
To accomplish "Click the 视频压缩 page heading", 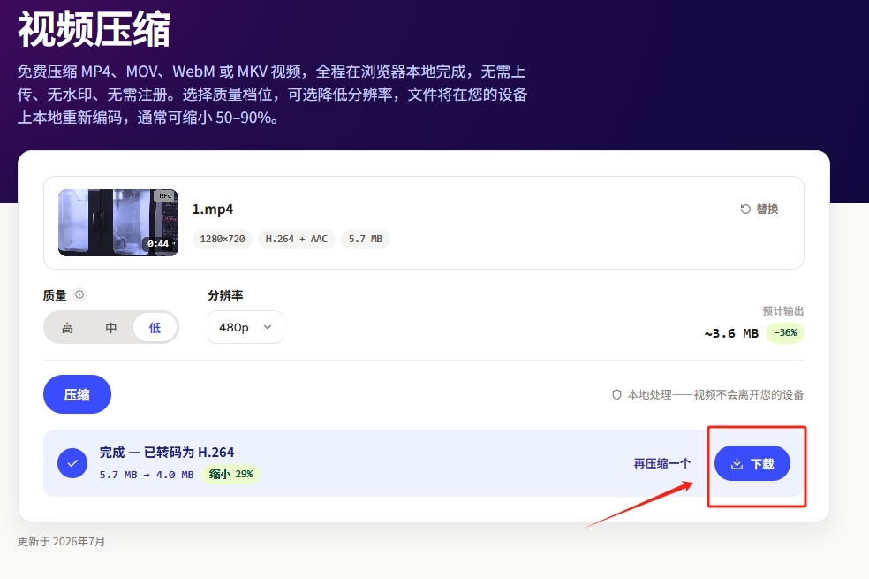I will pyautogui.click(x=94, y=29).
